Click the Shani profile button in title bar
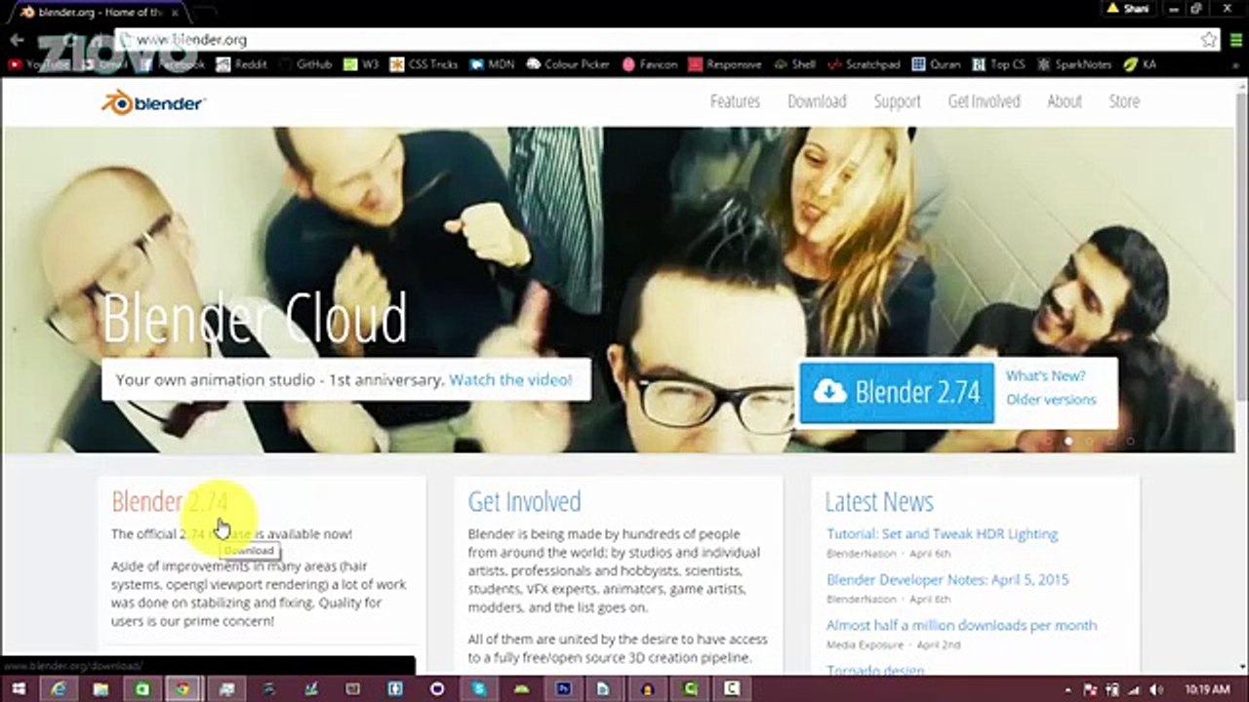 point(1128,8)
